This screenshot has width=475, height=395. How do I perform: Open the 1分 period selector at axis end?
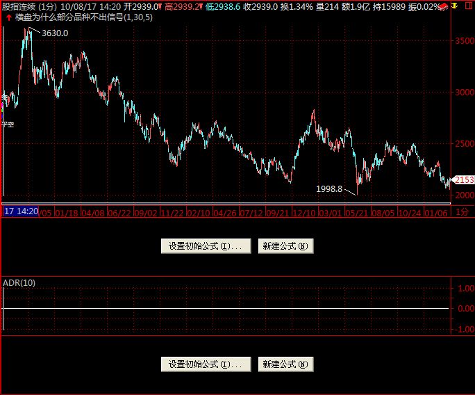[462, 212]
